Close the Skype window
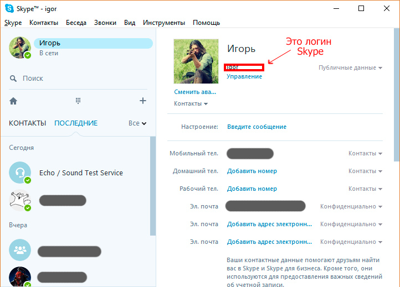Screen dimensions: 400x287 point(387,8)
